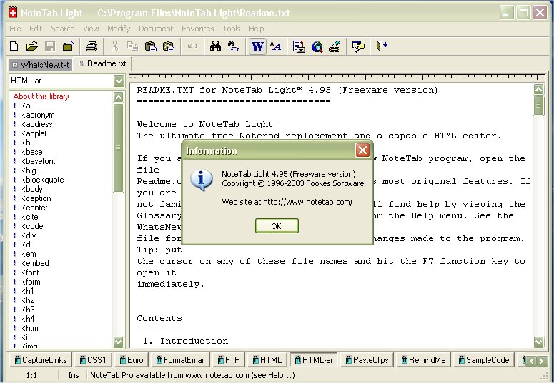Open the CaptureLinks library tab
Viewport: 554px width, 383px height.
(x=40, y=360)
